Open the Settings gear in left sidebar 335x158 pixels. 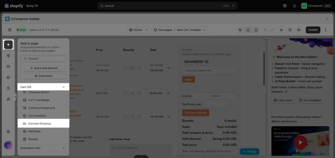(8, 131)
